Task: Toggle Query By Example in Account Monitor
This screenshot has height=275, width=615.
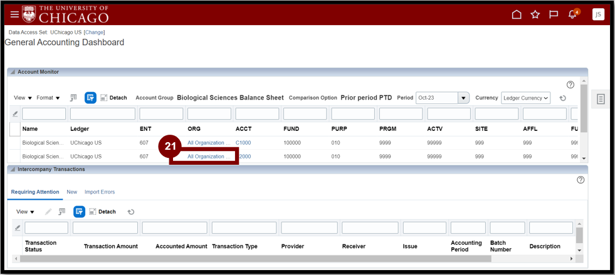Action: [90, 98]
